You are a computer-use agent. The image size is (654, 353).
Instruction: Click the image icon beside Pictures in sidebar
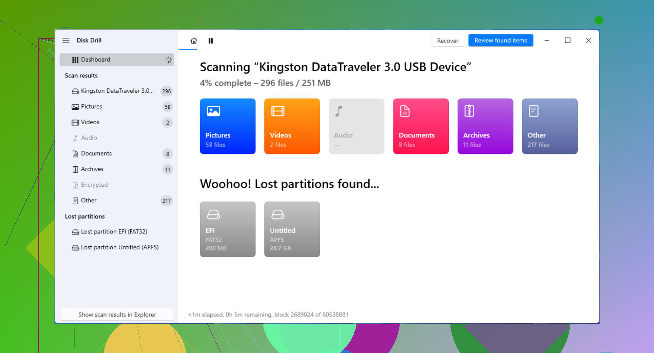75,107
